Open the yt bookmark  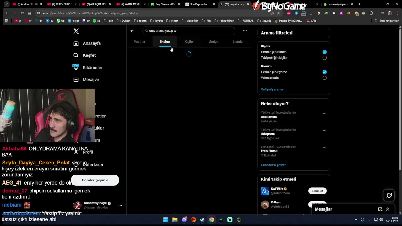click(18, 21)
